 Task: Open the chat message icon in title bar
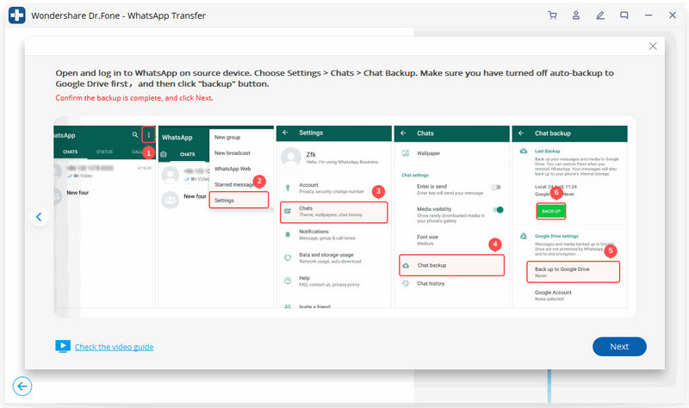(x=624, y=15)
